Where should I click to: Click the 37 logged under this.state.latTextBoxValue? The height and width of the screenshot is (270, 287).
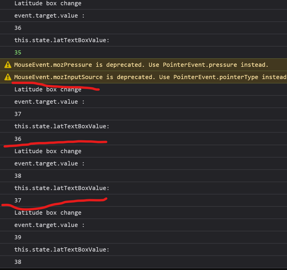(x=18, y=200)
